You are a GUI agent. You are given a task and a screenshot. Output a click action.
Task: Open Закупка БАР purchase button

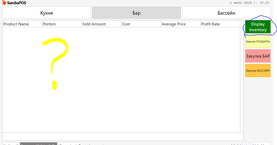[258, 56]
